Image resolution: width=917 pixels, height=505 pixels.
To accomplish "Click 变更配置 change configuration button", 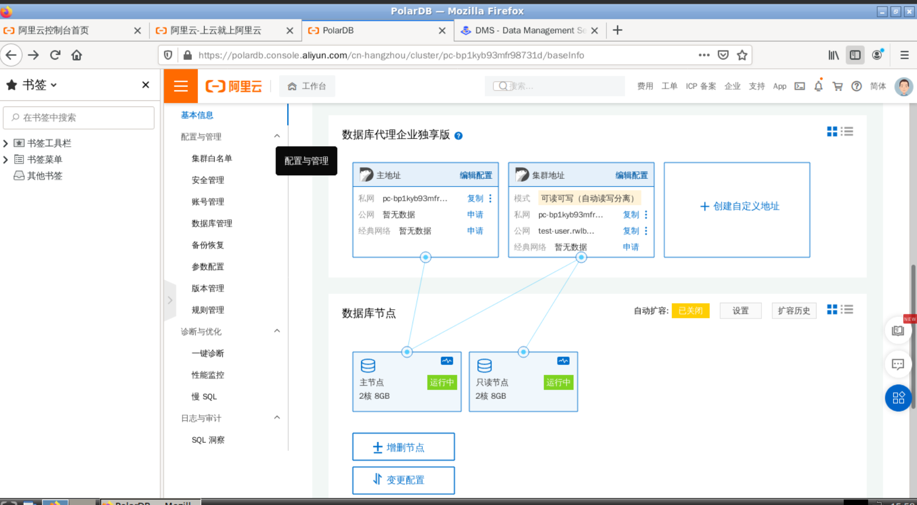I will [403, 480].
